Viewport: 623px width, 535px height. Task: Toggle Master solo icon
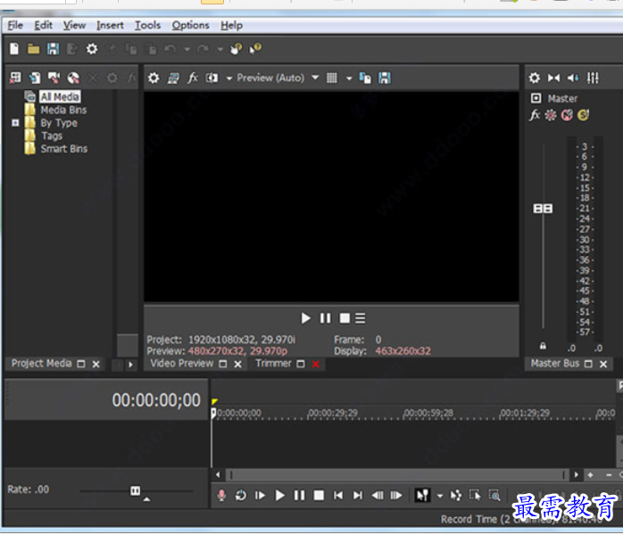click(x=583, y=115)
